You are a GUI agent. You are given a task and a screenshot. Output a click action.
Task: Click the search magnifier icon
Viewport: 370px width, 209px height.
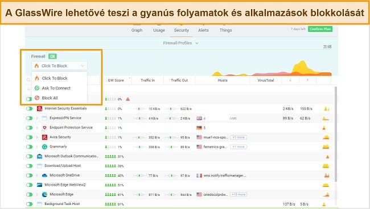(28, 80)
